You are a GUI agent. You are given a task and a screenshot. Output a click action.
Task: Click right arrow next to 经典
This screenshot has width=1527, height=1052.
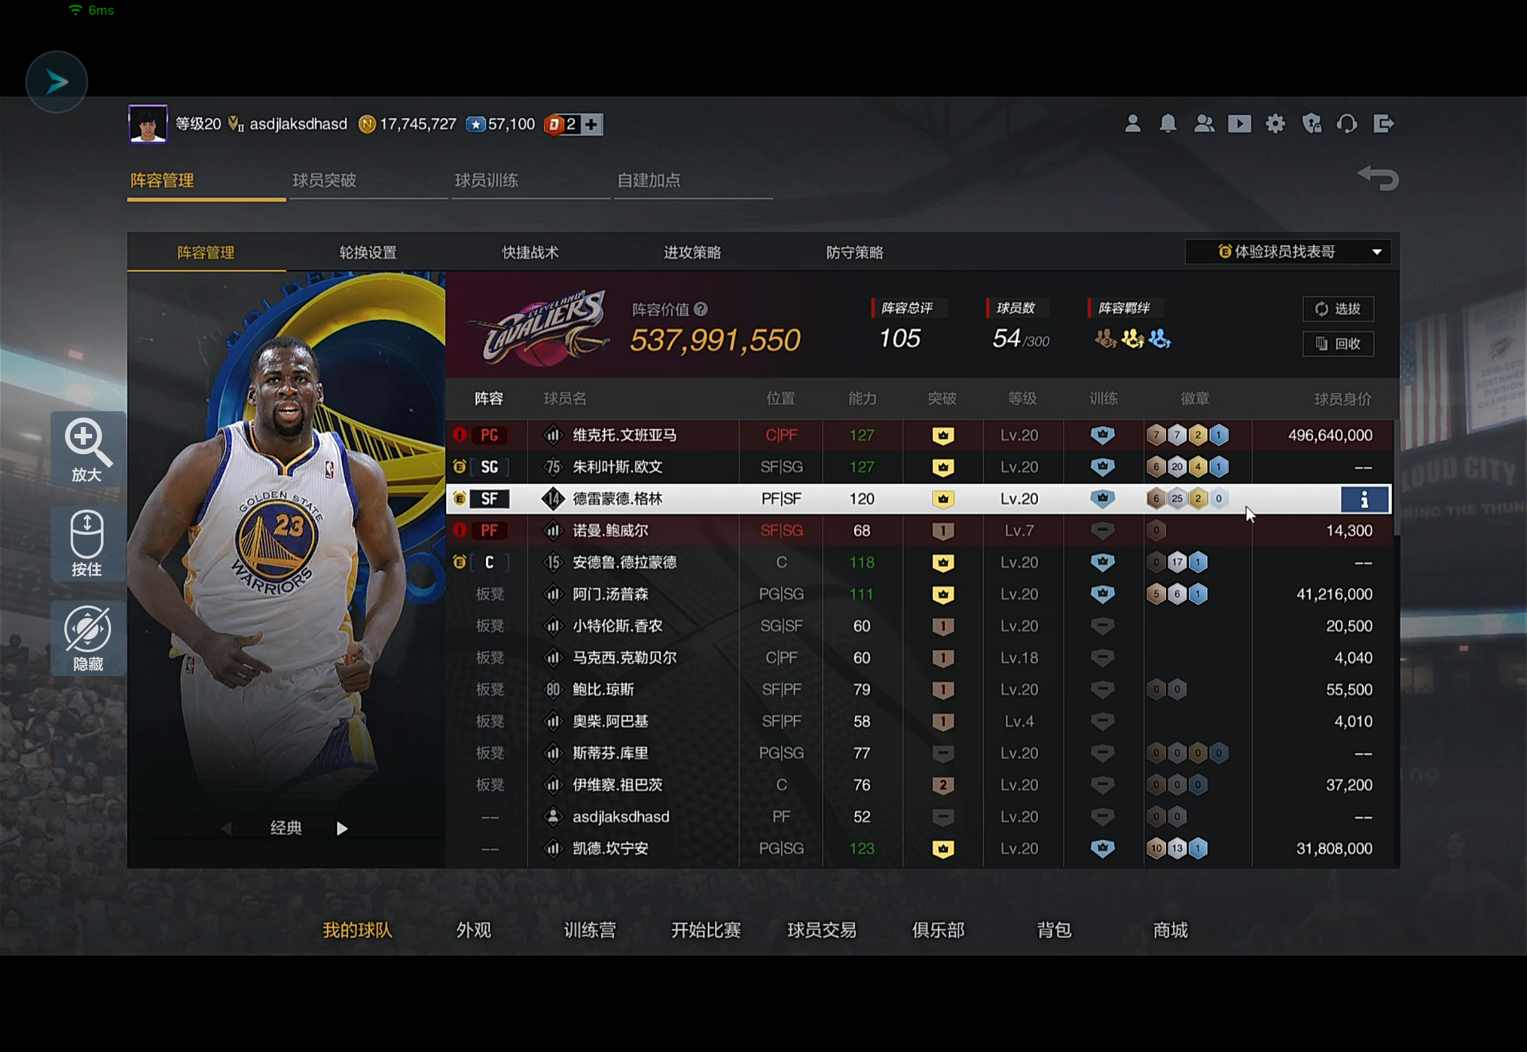[341, 829]
